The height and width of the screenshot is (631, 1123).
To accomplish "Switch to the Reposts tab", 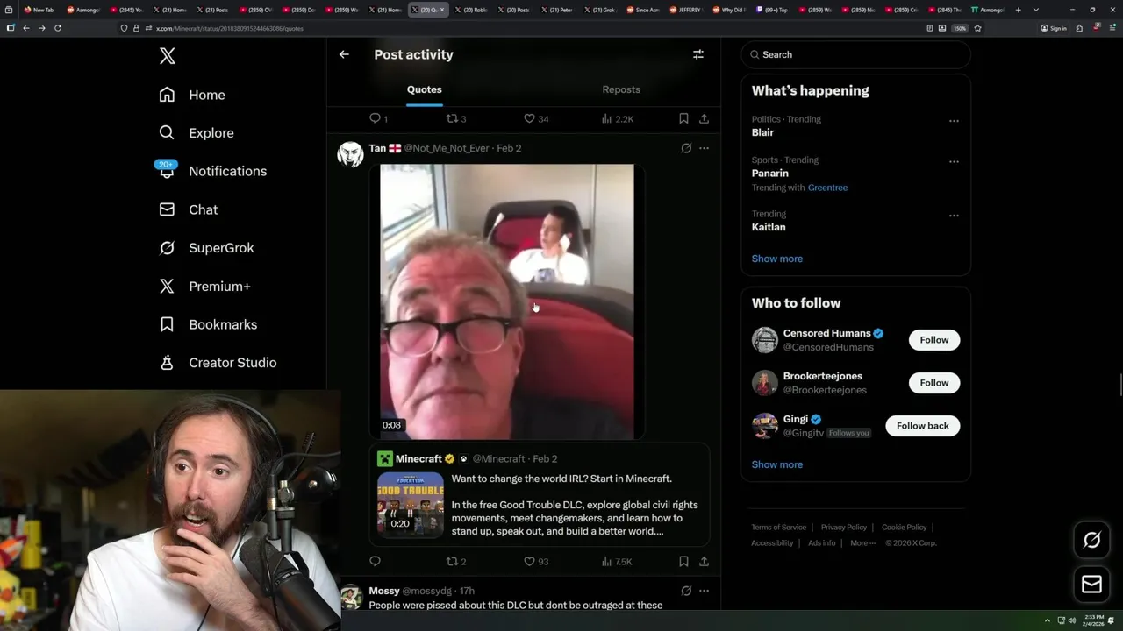I will click(621, 89).
